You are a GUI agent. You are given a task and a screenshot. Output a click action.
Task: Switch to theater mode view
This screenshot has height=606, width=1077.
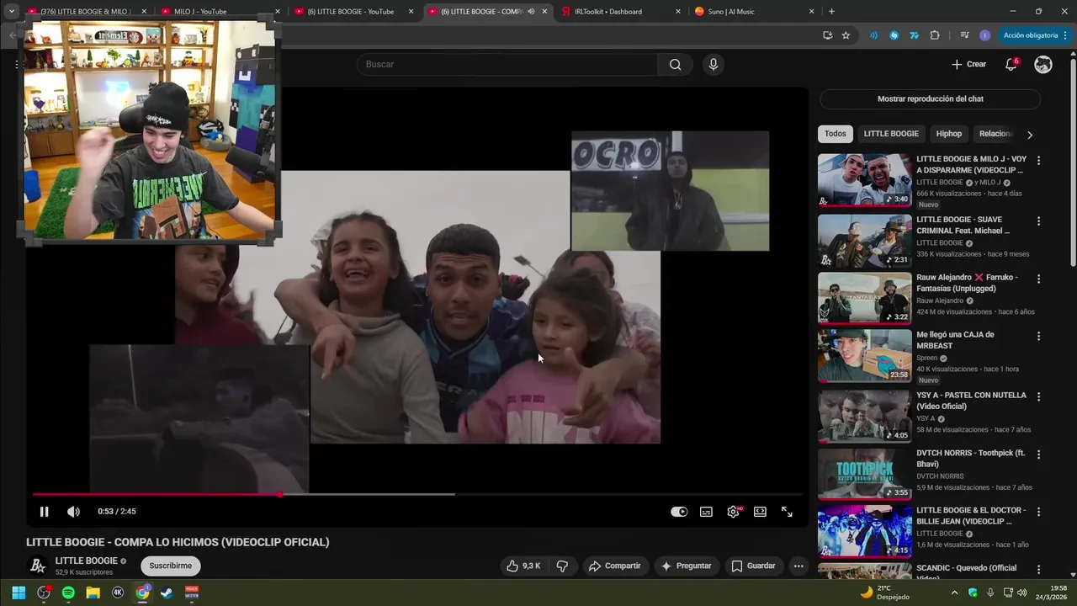coord(760,512)
